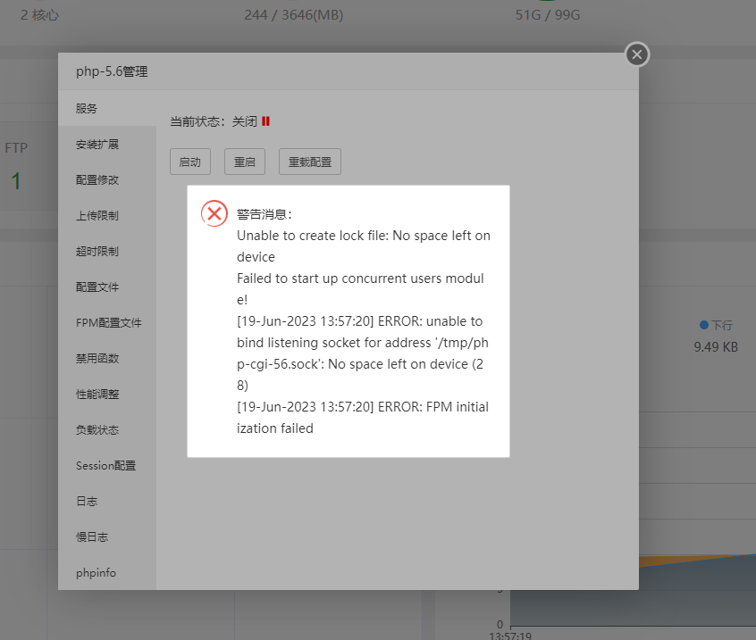Open the 上传限制 tab
Screen dimensions: 756x640
(97, 216)
